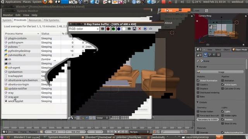Open Edit menu in System Monitor

click(x=18, y=15)
